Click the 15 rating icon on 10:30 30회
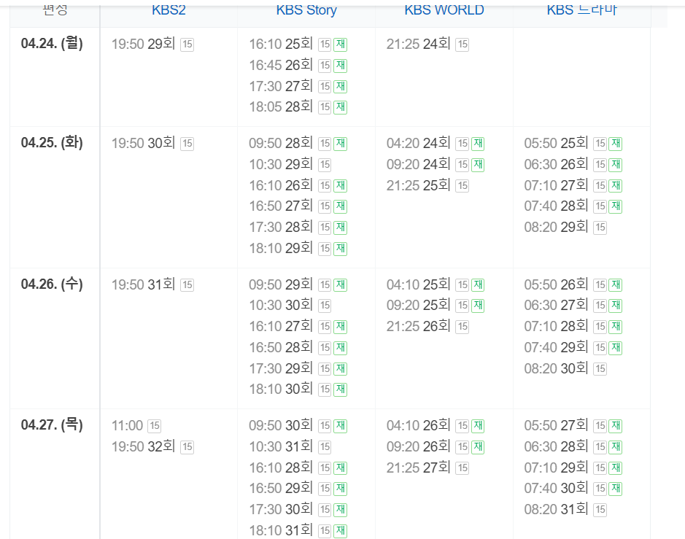 [x=325, y=306]
